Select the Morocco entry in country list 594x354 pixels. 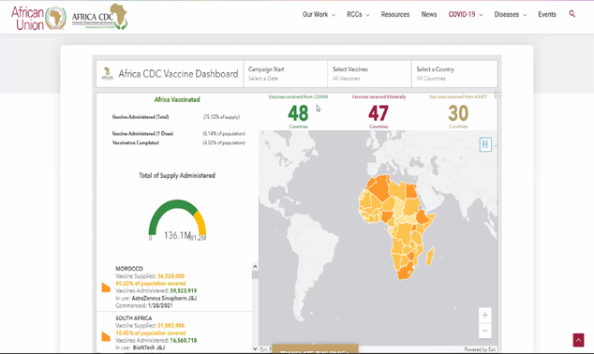click(174, 287)
